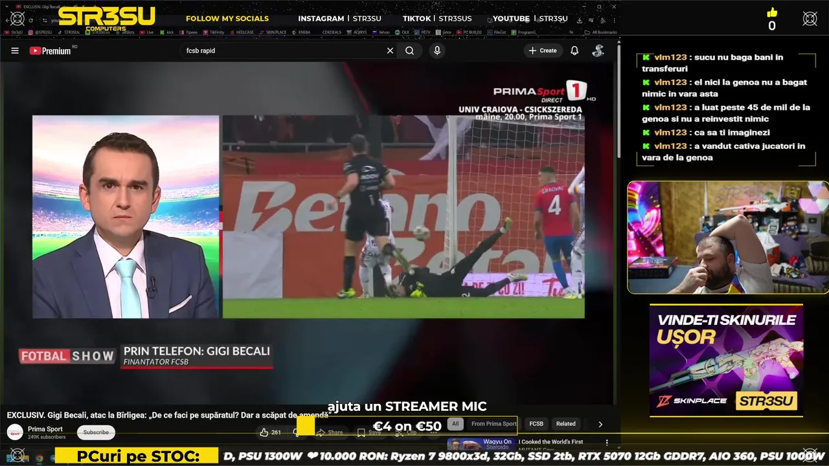Screen dimensions: 829x466
Task: Click chat message sucu nu baga bani in transferuri
Action: pyautogui.click(x=712, y=63)
